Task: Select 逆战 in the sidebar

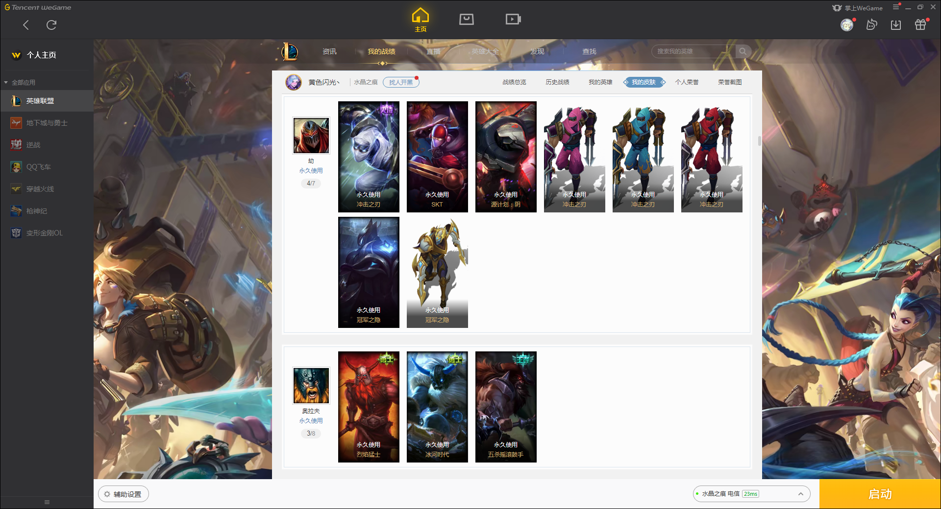Action: pos(47,145)
